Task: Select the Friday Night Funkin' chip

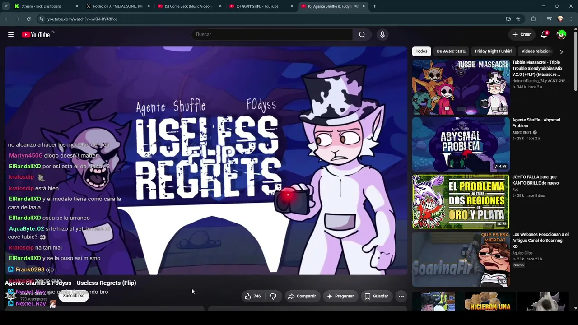Action: click(x=494, y=51)
